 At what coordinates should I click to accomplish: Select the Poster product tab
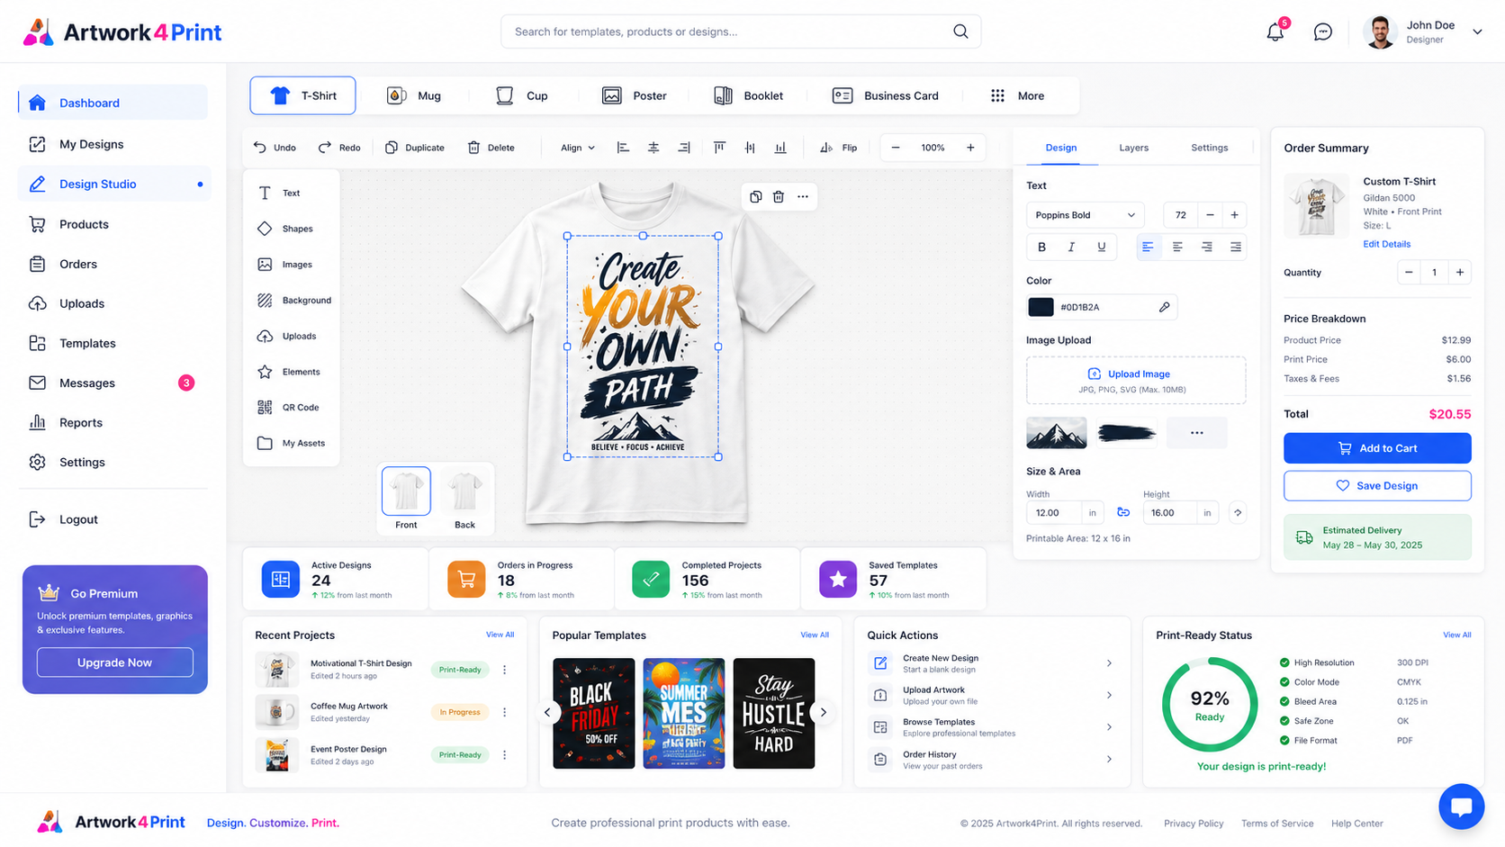635,95
